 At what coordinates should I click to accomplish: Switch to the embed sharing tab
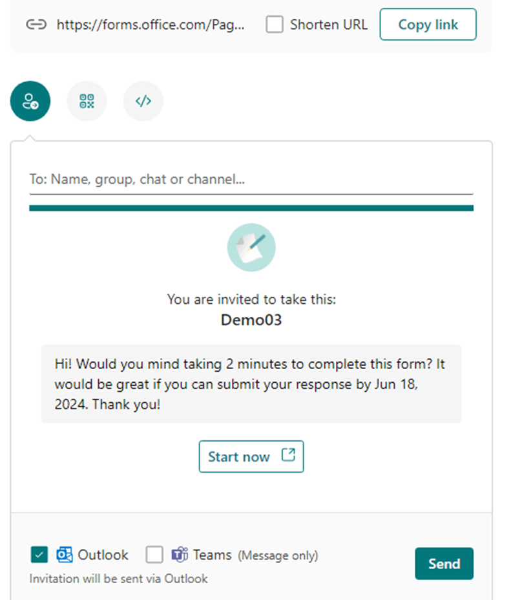pyautogui.click(x=143, y=101)
